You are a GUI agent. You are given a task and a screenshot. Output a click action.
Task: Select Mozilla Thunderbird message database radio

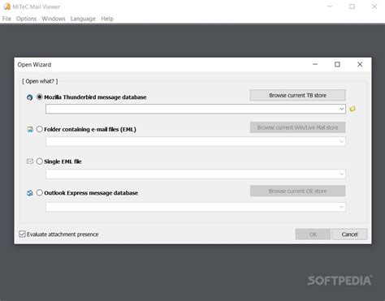pos(40,97)
